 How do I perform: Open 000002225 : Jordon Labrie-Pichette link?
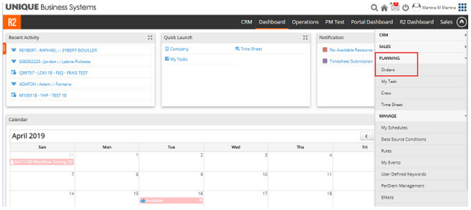(x=55, y=61)
